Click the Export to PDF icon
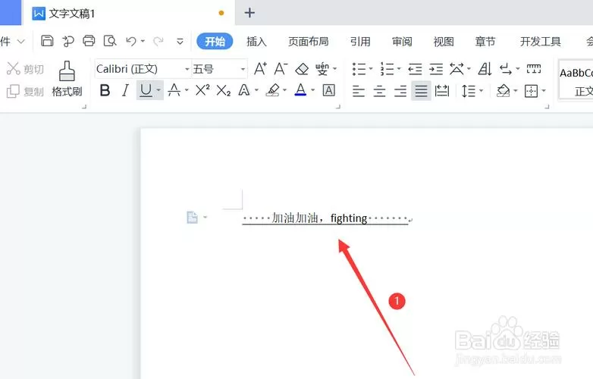This screenshot has width=593, height=379. tap(68, 41)
